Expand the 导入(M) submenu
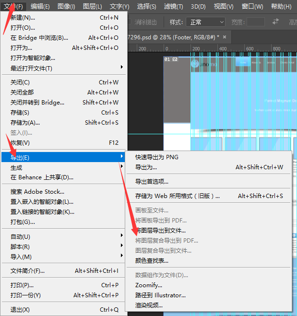This screenshot has width=297, height=316. [x=63, y=257]
